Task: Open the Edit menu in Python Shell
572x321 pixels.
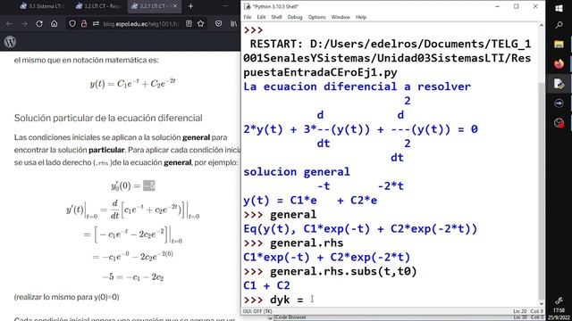Action: pos(261,17)
